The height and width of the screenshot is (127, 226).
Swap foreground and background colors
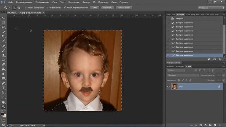point(5,110)
